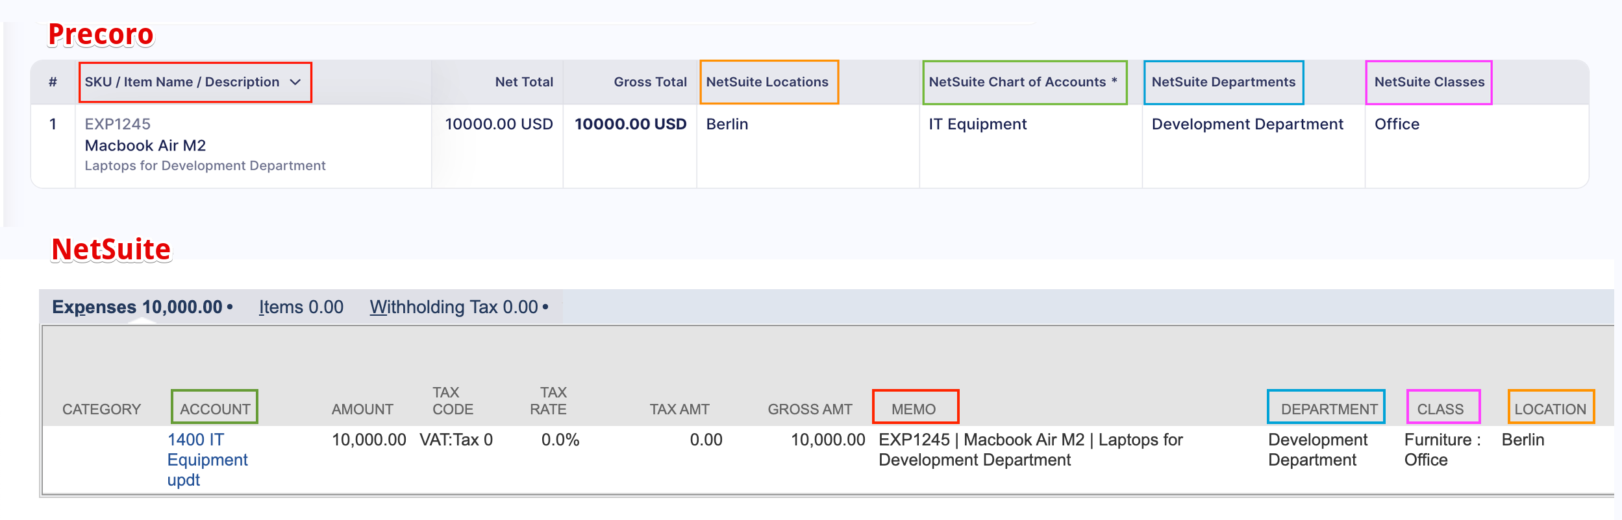Click the LOCATION column header
The width and height of the screenshot is (1622, 520).
click(1549, 409)
